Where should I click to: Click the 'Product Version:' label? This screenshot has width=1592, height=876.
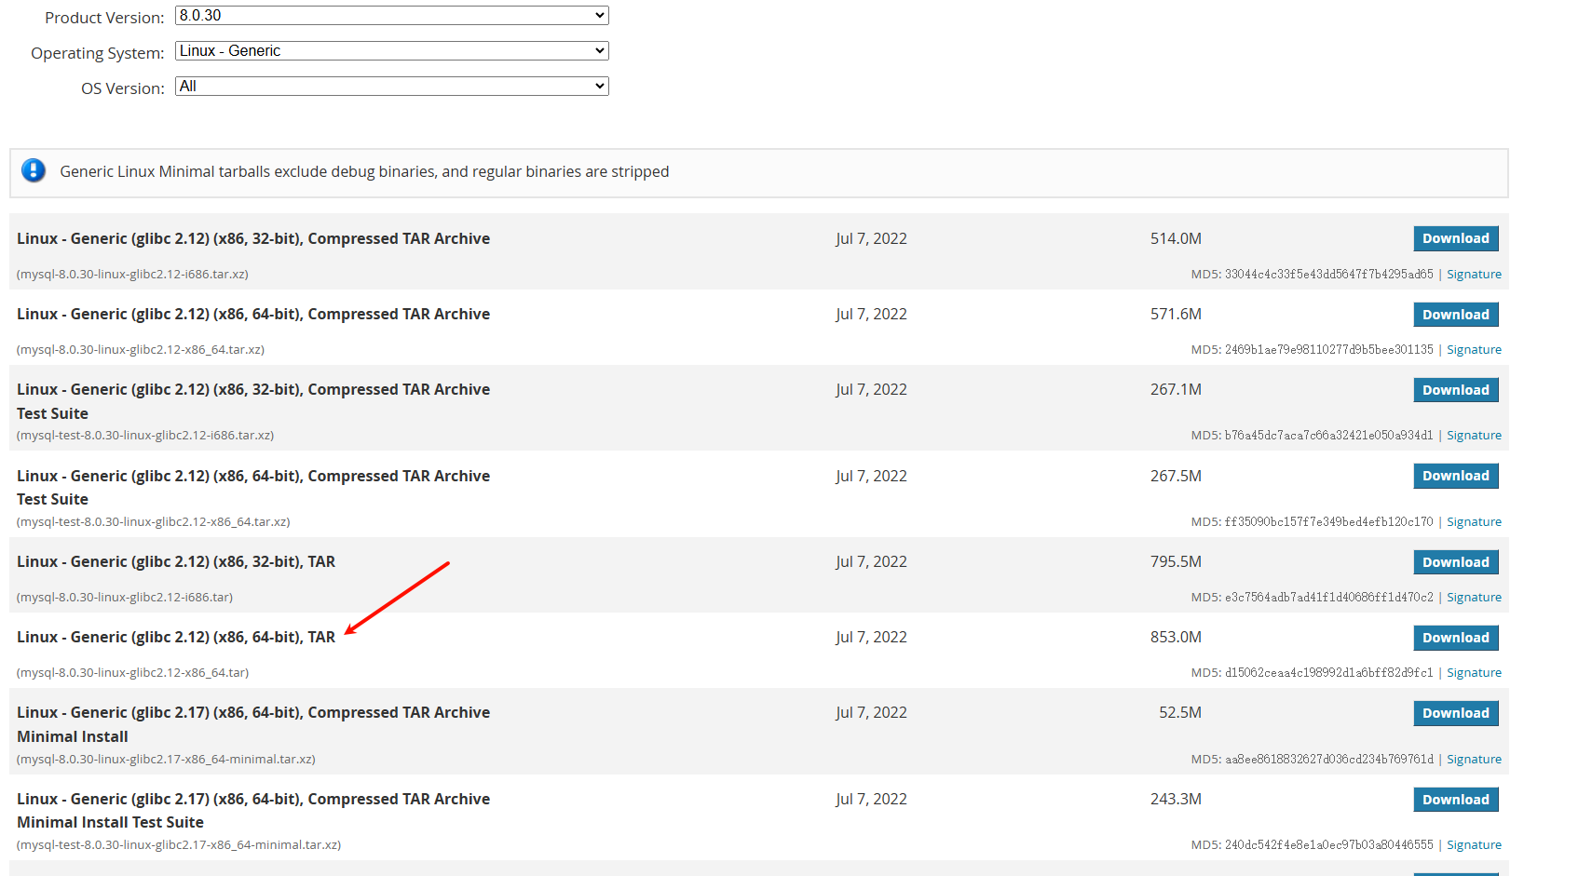pyautogui.click(x=104, y=18)
